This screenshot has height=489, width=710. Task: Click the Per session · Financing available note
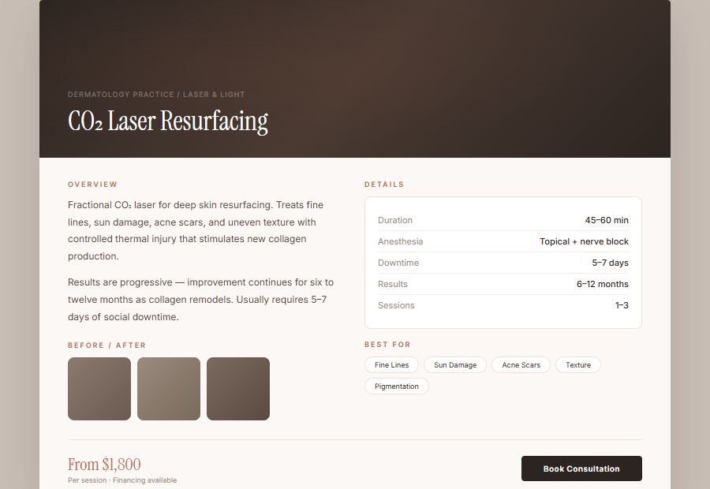[122, 480]
